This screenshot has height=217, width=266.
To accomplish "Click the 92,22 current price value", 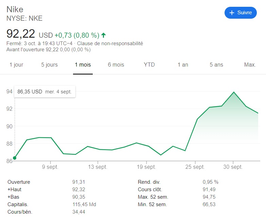I will coord(21,34).
